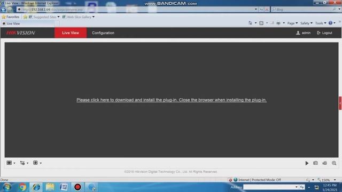The image size is (342, 192).
Task: Click the Feeds icon in command bar
Action: (261, 23)
